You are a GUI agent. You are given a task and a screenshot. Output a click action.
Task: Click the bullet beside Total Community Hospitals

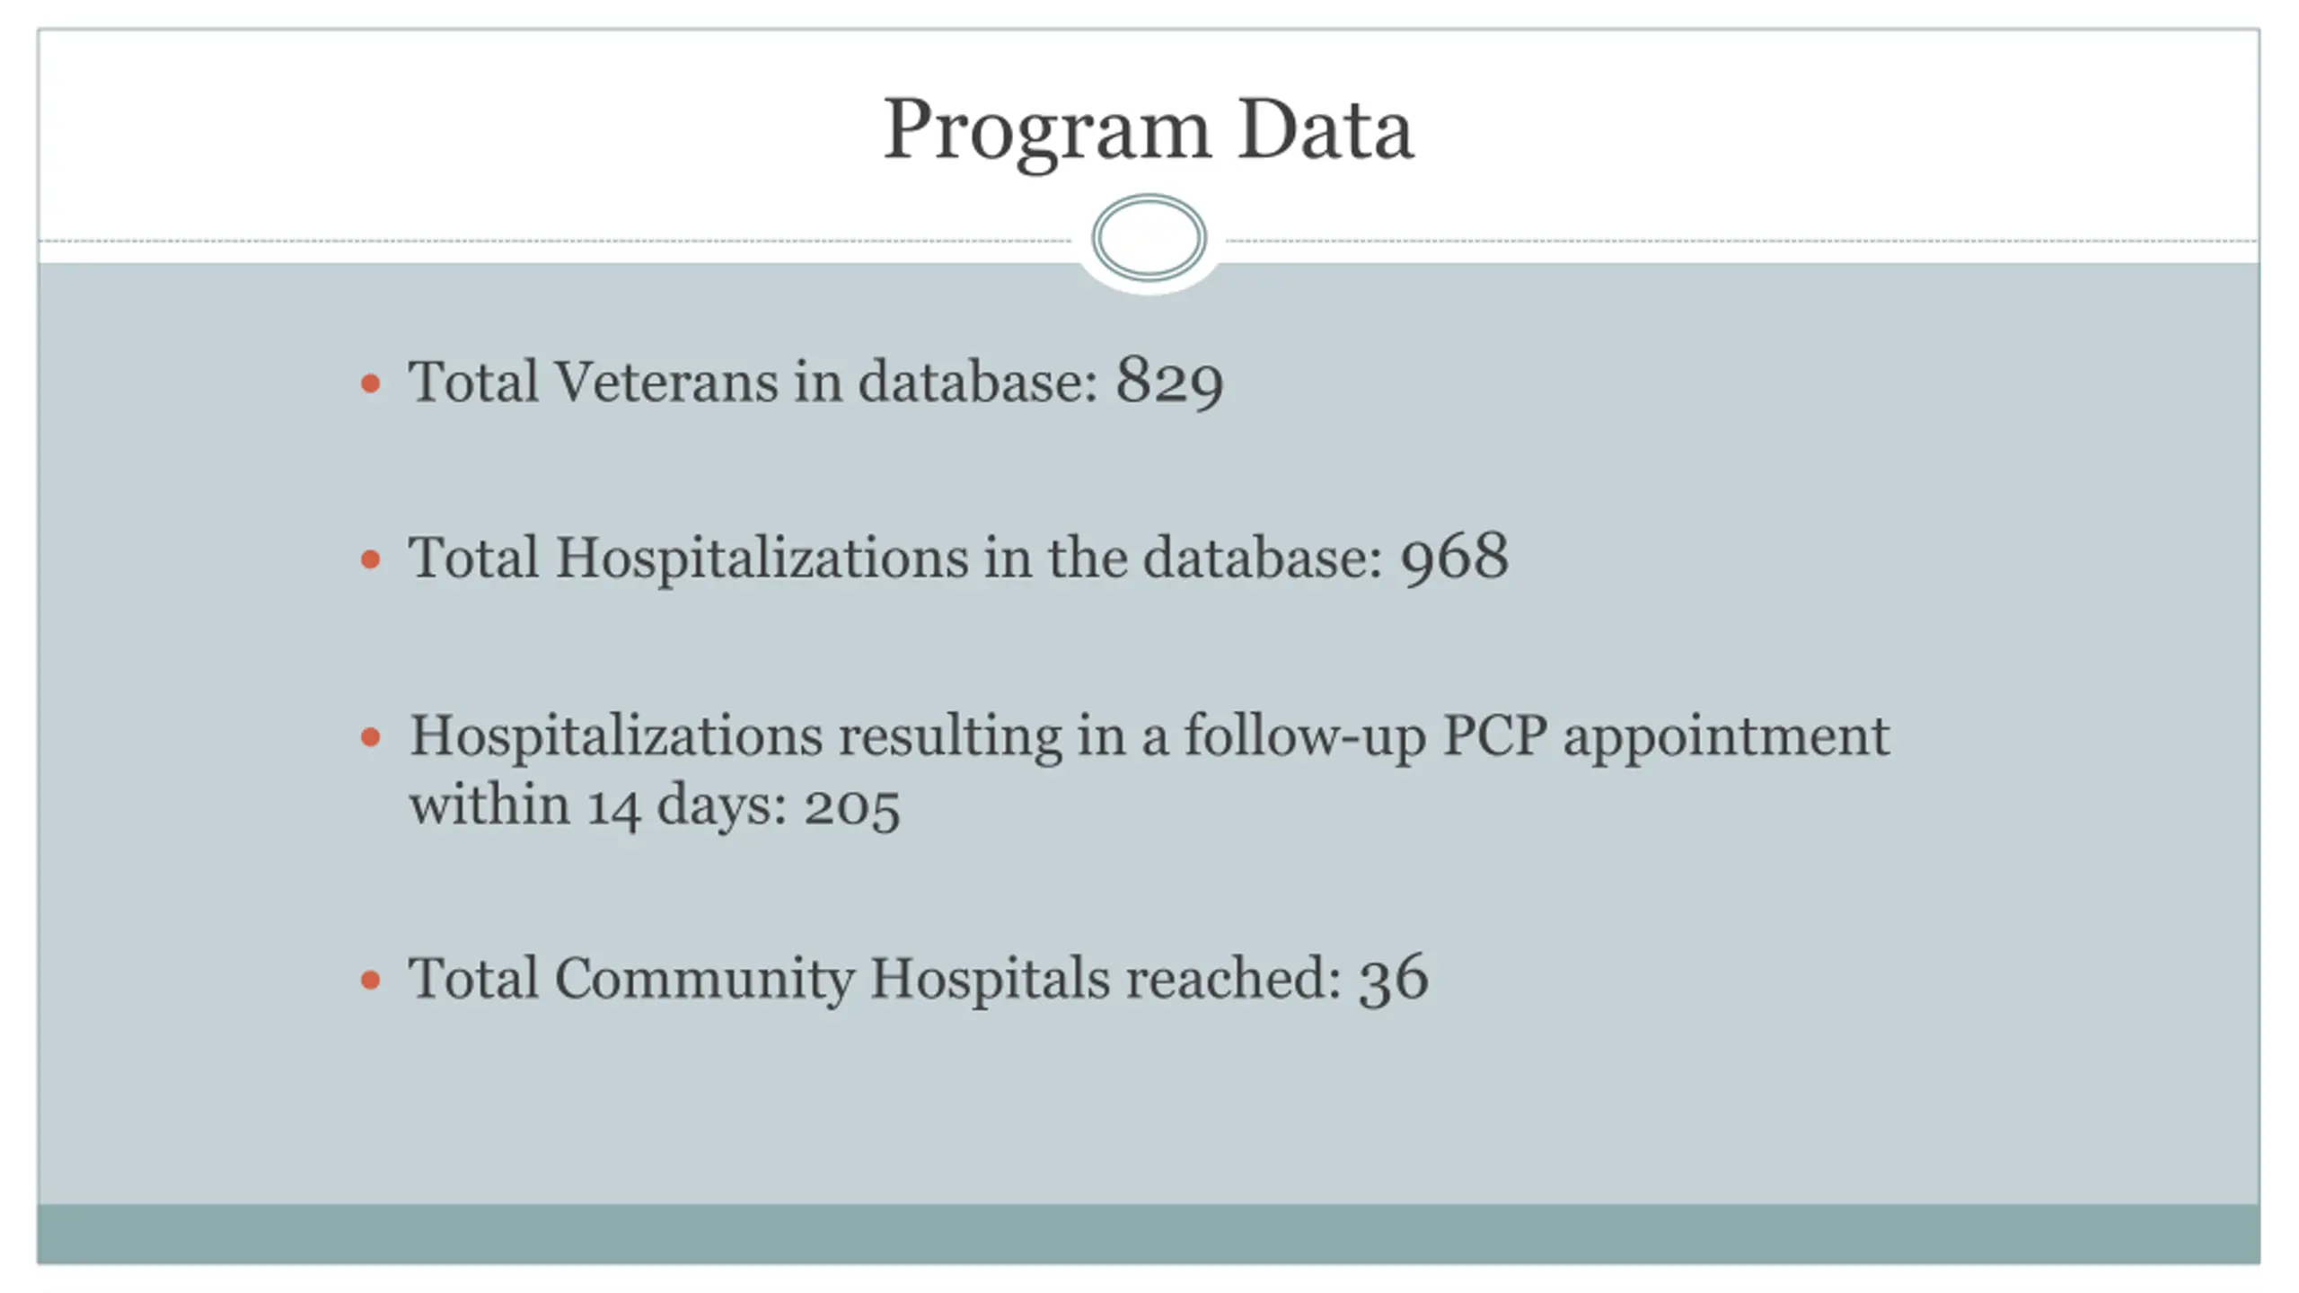[370, 980]
